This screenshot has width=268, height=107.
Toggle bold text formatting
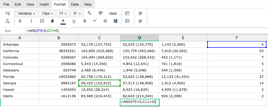pyautogui.click(x=20, y=21)
